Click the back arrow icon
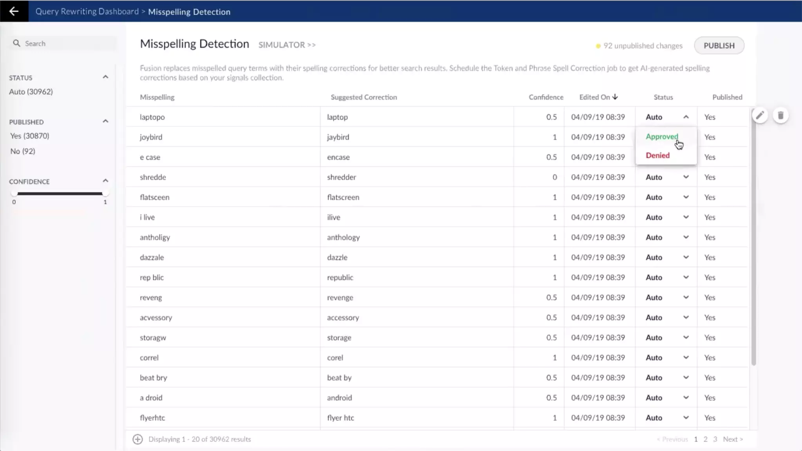The image size is (802, 451). click(14, 11)
